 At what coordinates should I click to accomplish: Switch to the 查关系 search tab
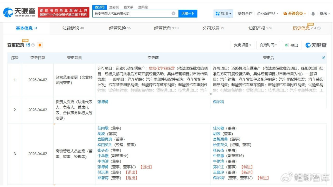128,7
